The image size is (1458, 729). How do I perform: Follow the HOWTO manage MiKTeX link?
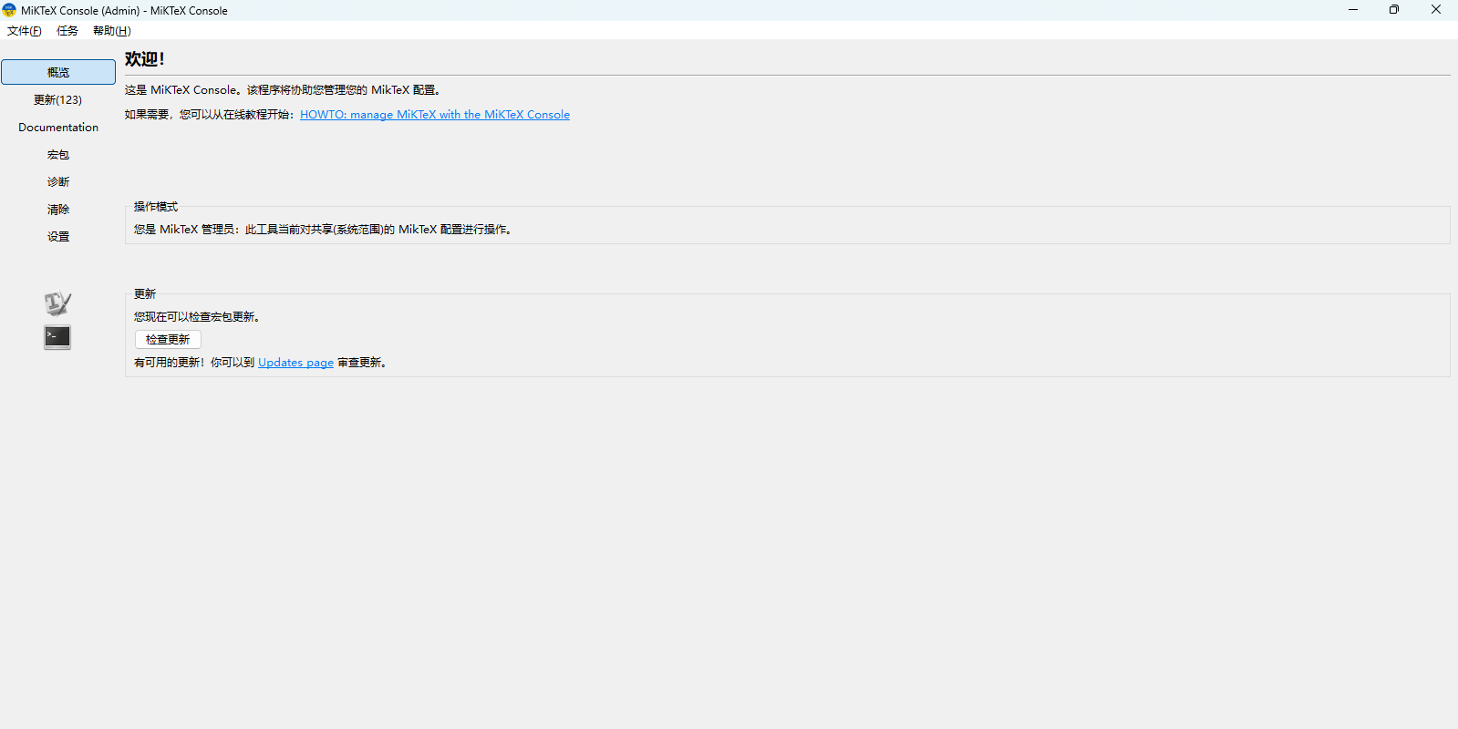coord(435,115)
